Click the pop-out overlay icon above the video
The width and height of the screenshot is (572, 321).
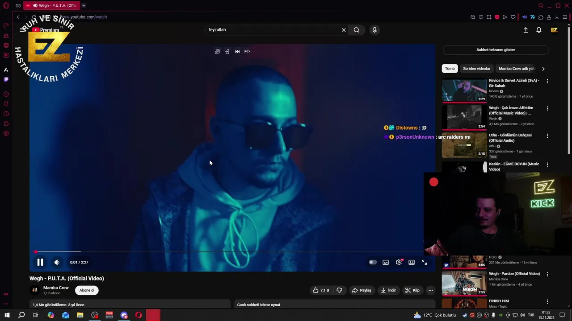217,51
